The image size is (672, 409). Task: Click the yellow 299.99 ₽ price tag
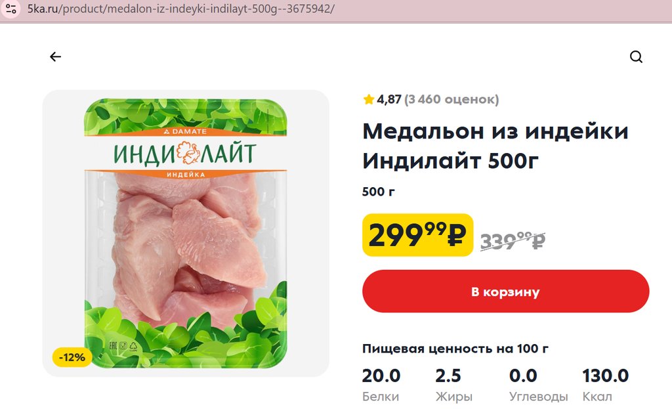coord(417,235)
